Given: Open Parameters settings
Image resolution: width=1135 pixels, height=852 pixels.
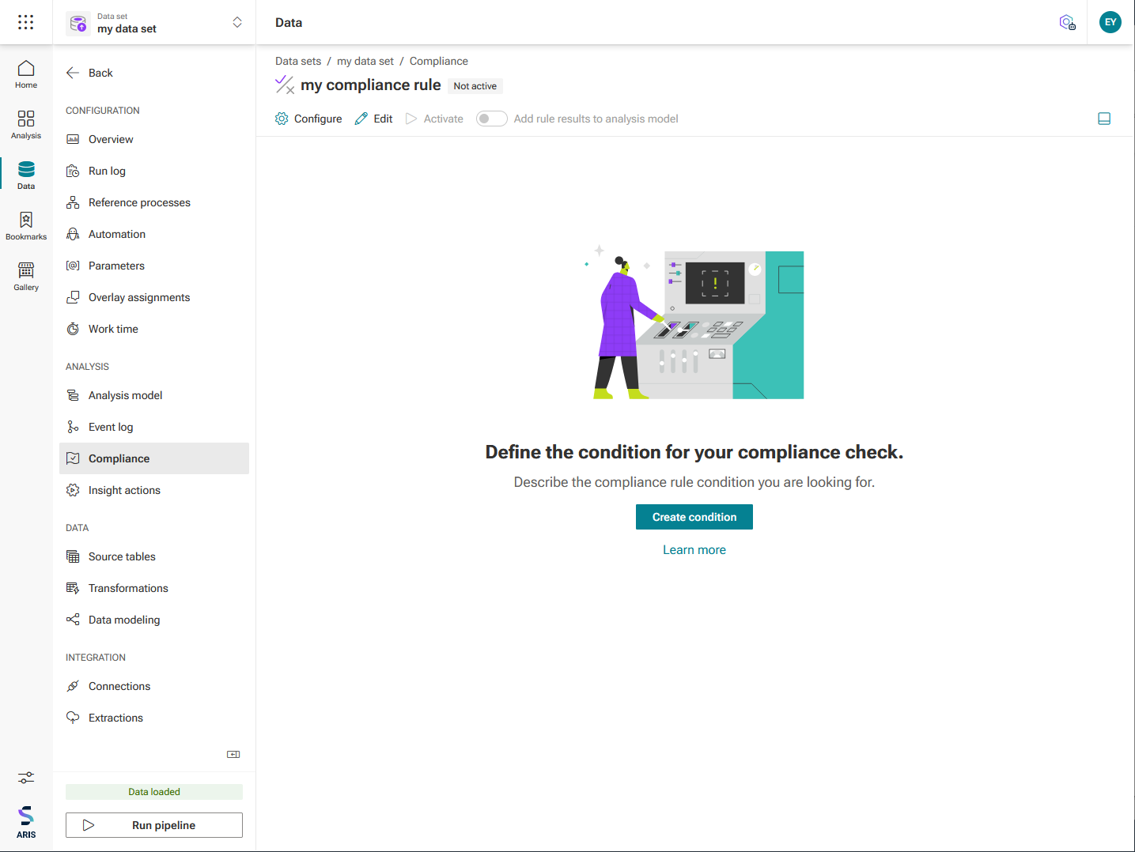Looking at the screenshot, I should pos(154,266).
